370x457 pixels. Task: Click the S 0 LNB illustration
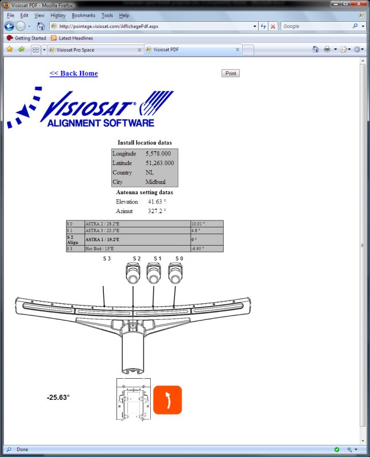175,273
